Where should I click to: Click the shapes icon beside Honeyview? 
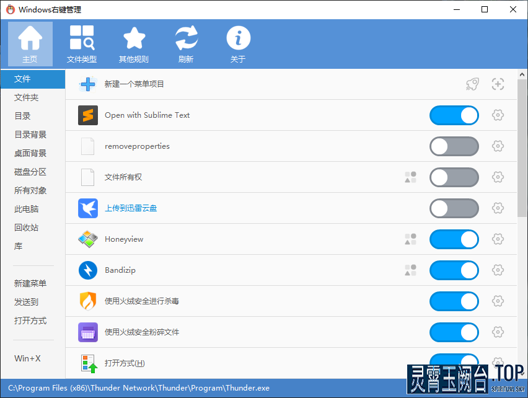point(410,239)
